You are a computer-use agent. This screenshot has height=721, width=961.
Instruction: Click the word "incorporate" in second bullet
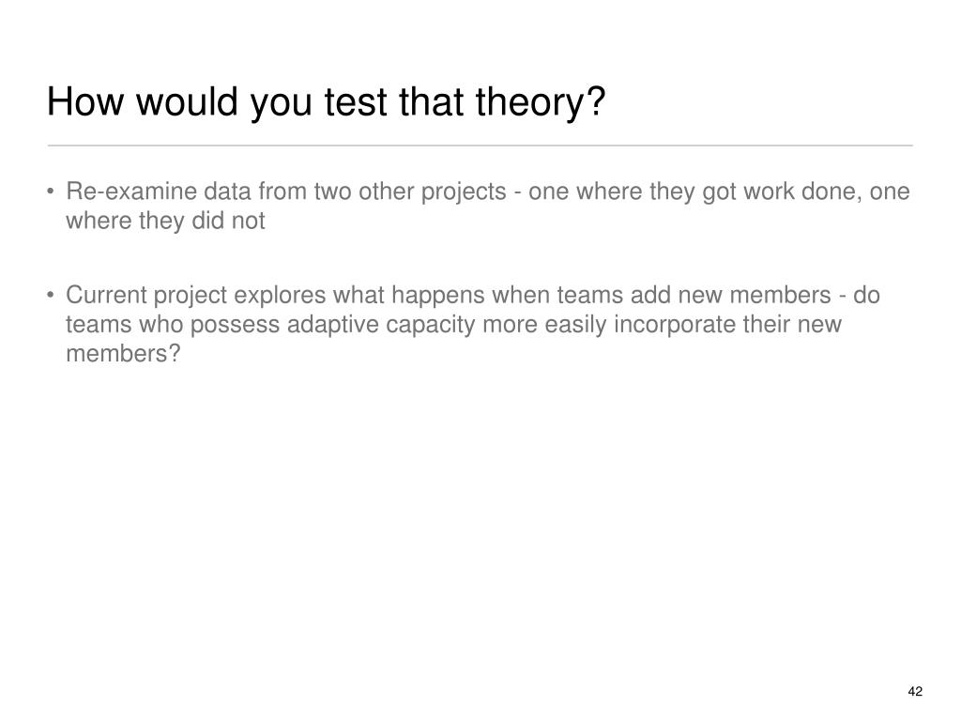[675, 324]
